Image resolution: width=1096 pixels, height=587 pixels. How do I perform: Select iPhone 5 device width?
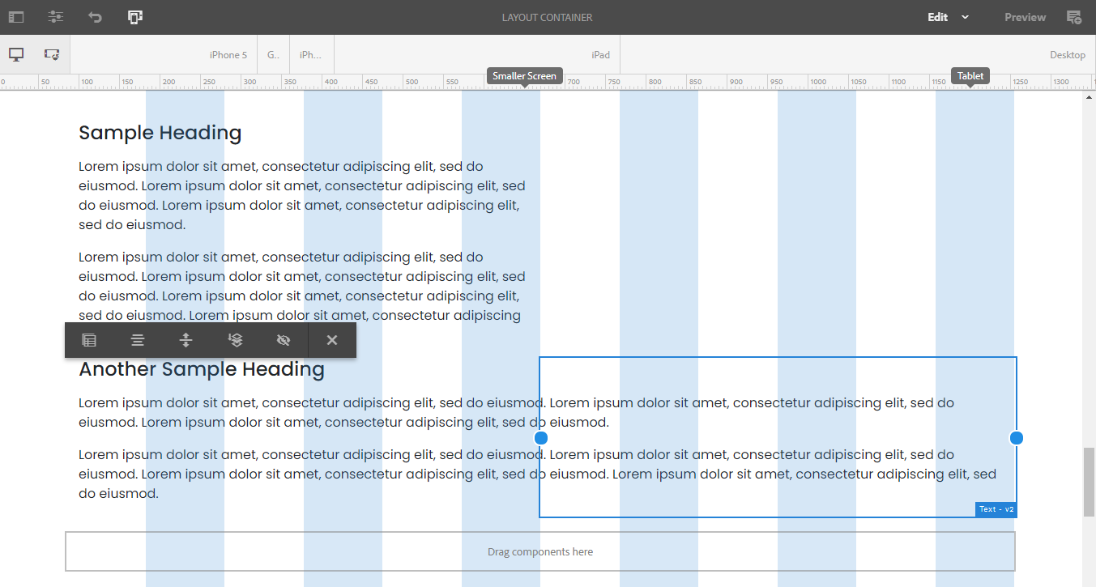click(164, 55)
